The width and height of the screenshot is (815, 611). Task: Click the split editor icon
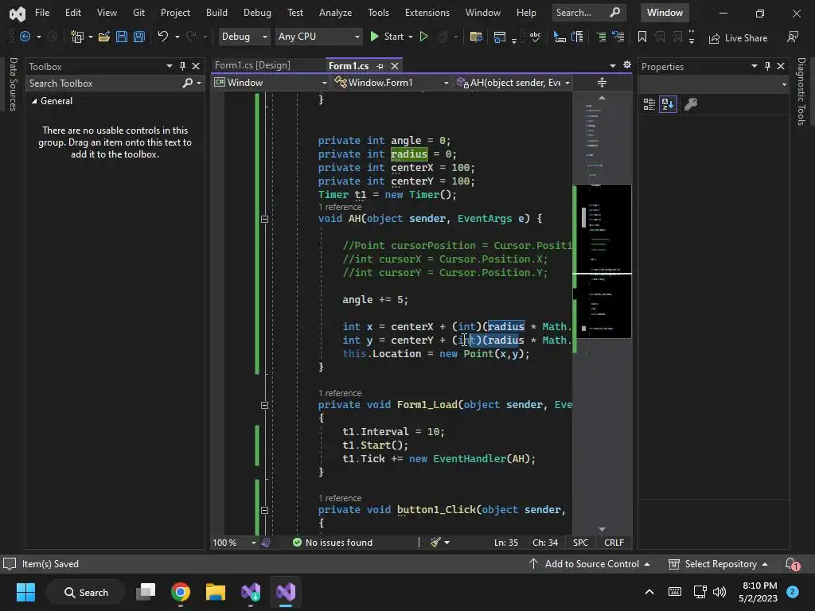pyautogui.click(x=602, y=83)
